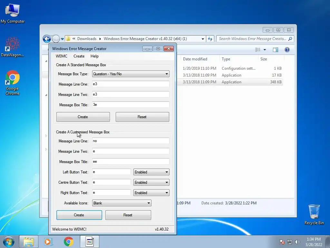Open DataWagon desktop shortcut
This screenshot has height=248, width=330.
click(x=13, y=47)
